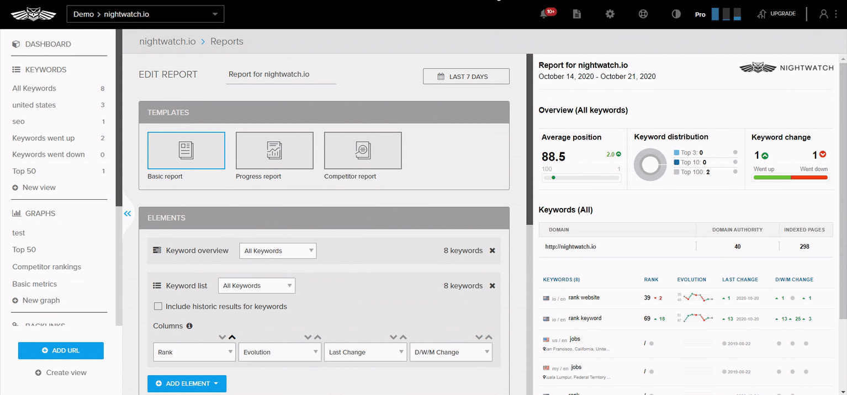Open the Last Change column dropdown
Screen dimensions: 847x395
coord(366,352)
